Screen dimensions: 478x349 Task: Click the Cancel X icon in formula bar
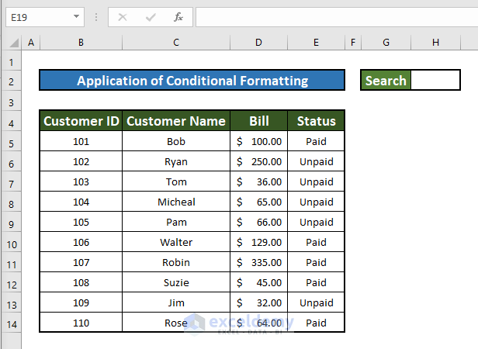pyautogui.click(x=123, y=16)
